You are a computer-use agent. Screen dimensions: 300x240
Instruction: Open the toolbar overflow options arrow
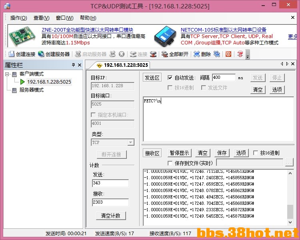248,54
